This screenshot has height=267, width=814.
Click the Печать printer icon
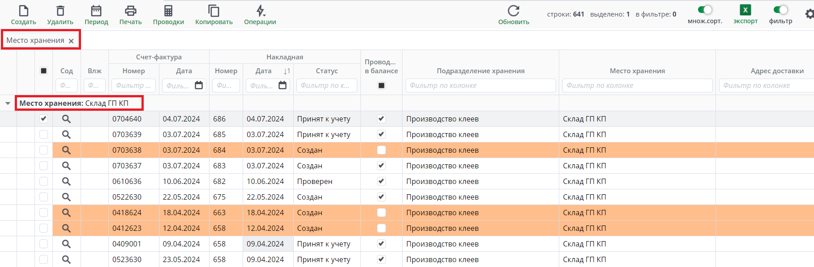click(130, 11)
